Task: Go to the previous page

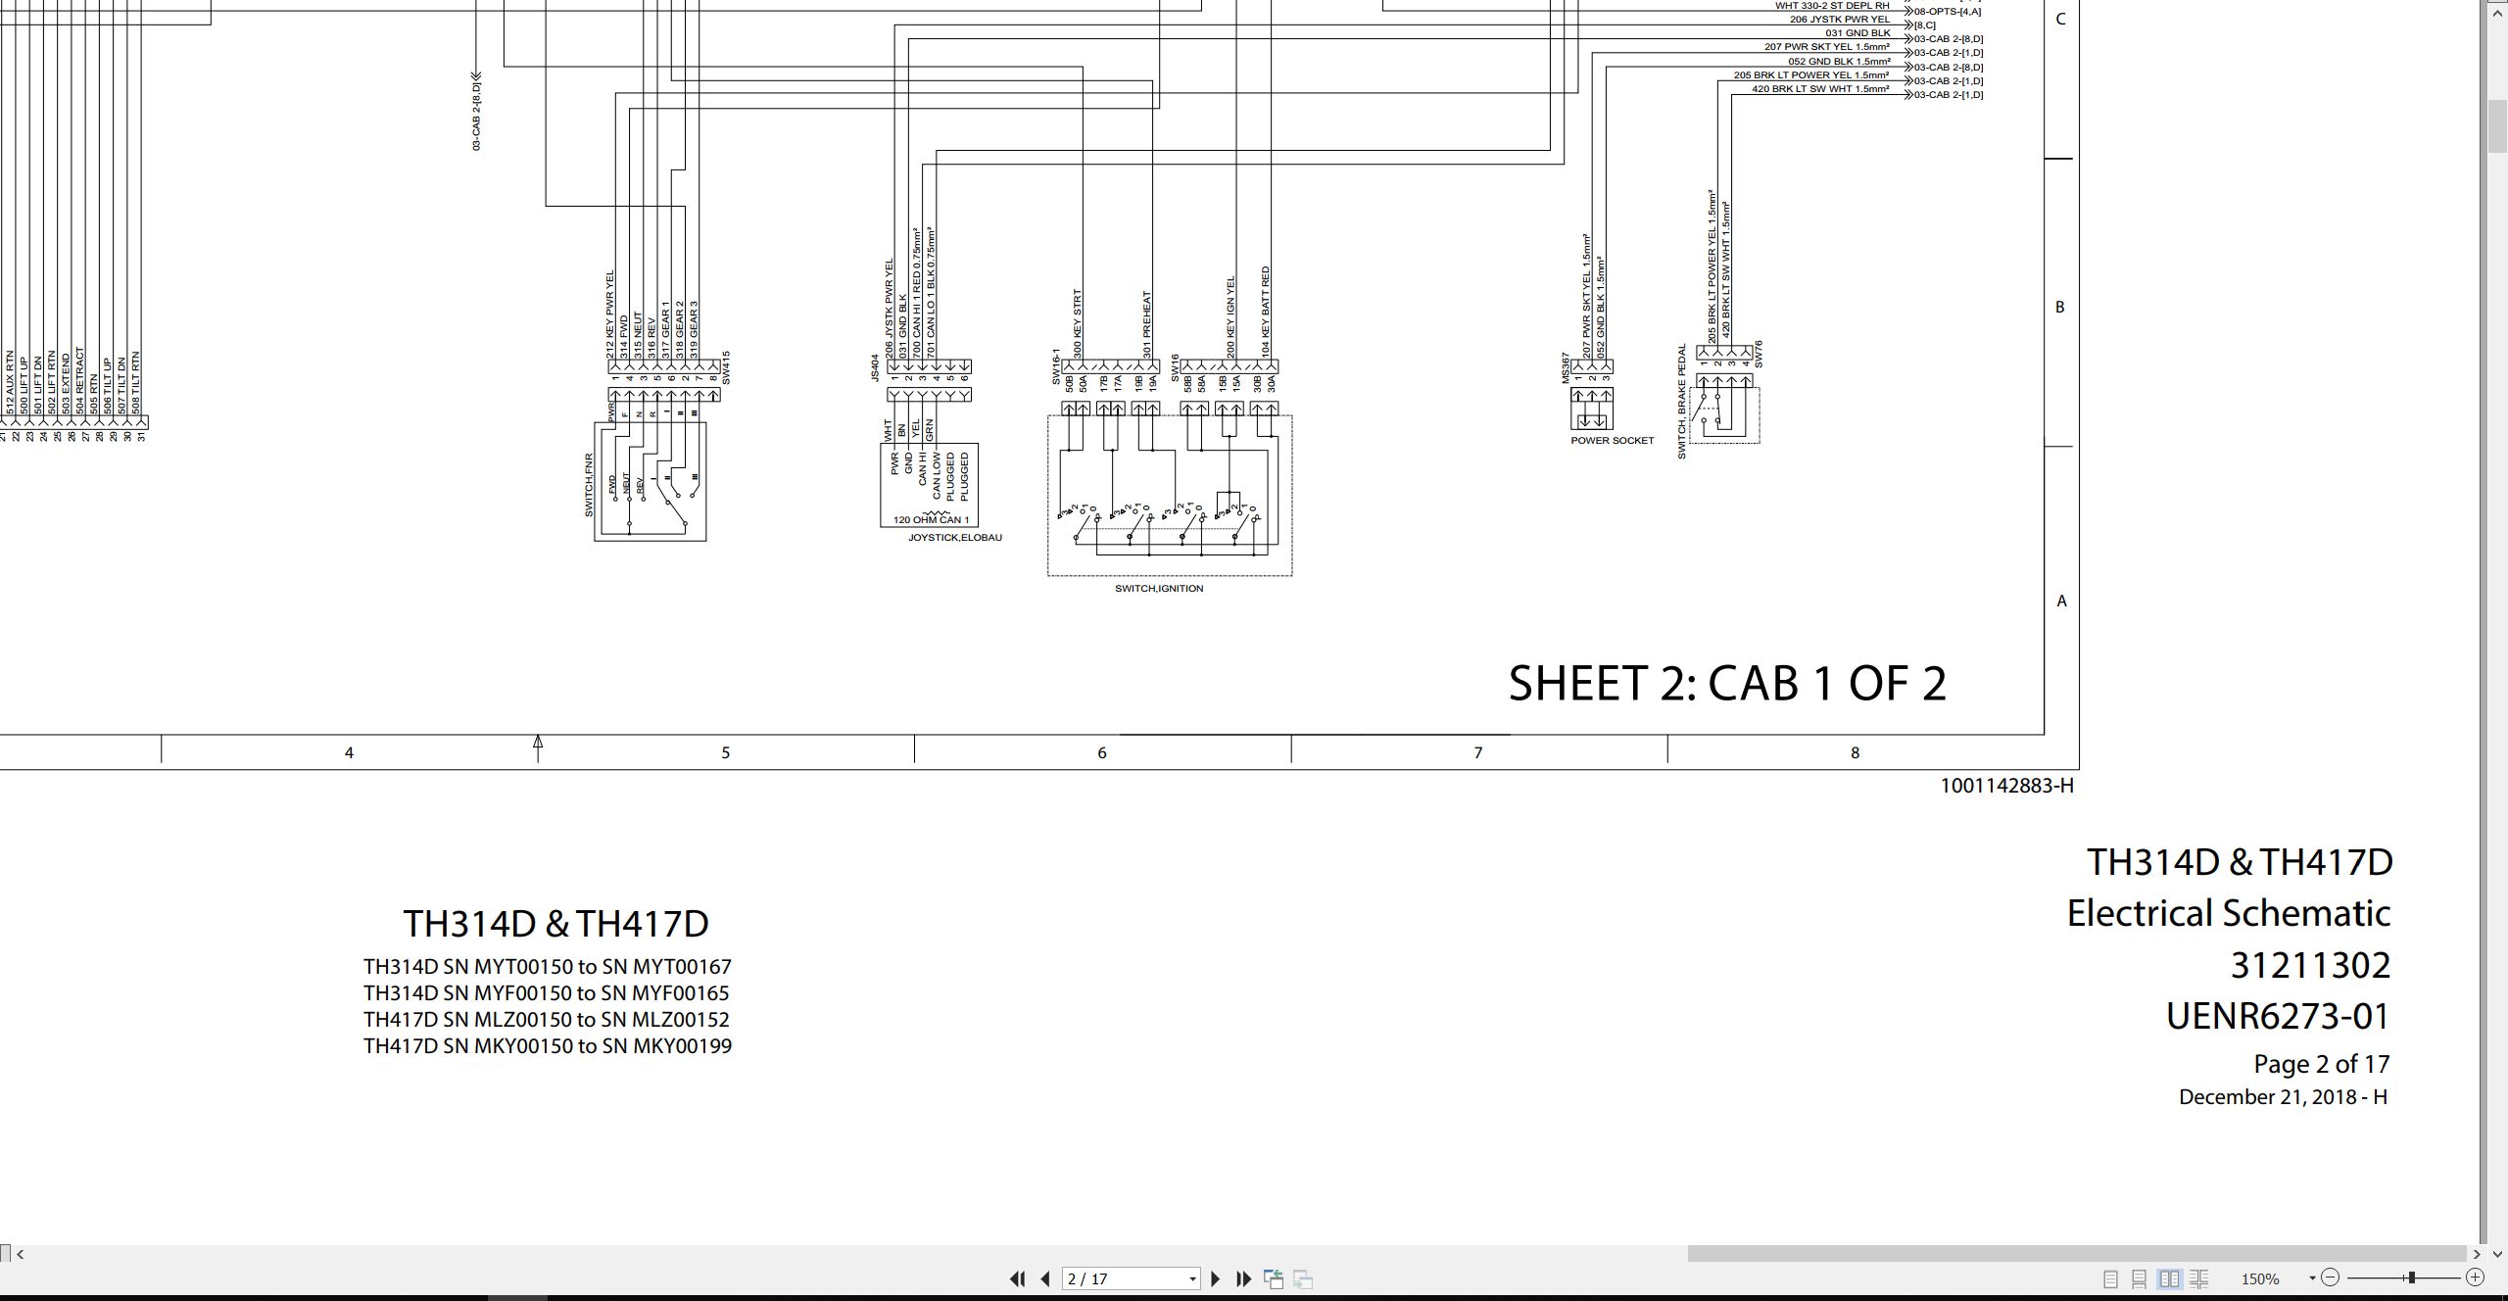Action: point(1045,1278)
